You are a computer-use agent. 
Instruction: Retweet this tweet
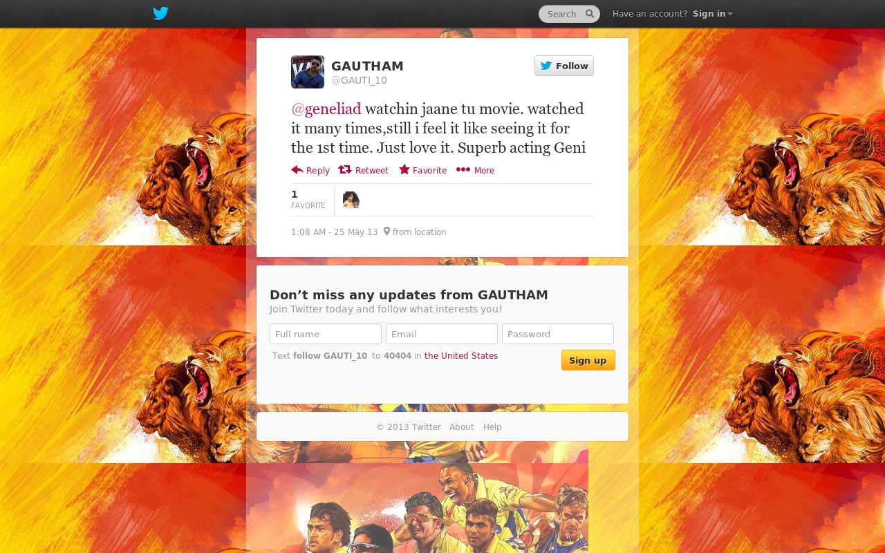tap(364, 170)
